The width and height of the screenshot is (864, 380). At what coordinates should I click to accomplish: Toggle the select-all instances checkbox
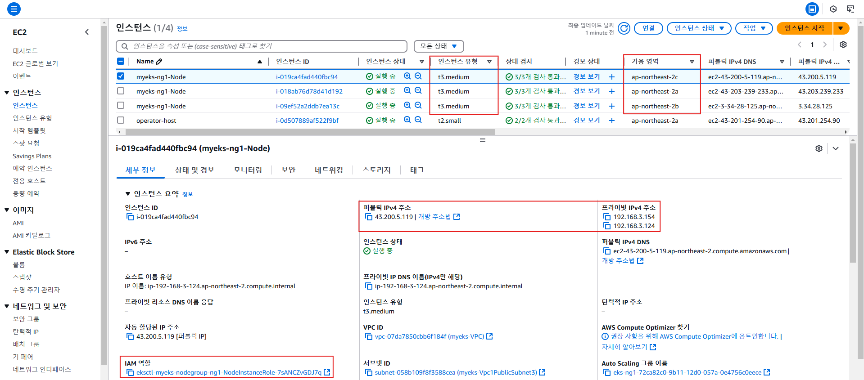(x=121, y=61)
